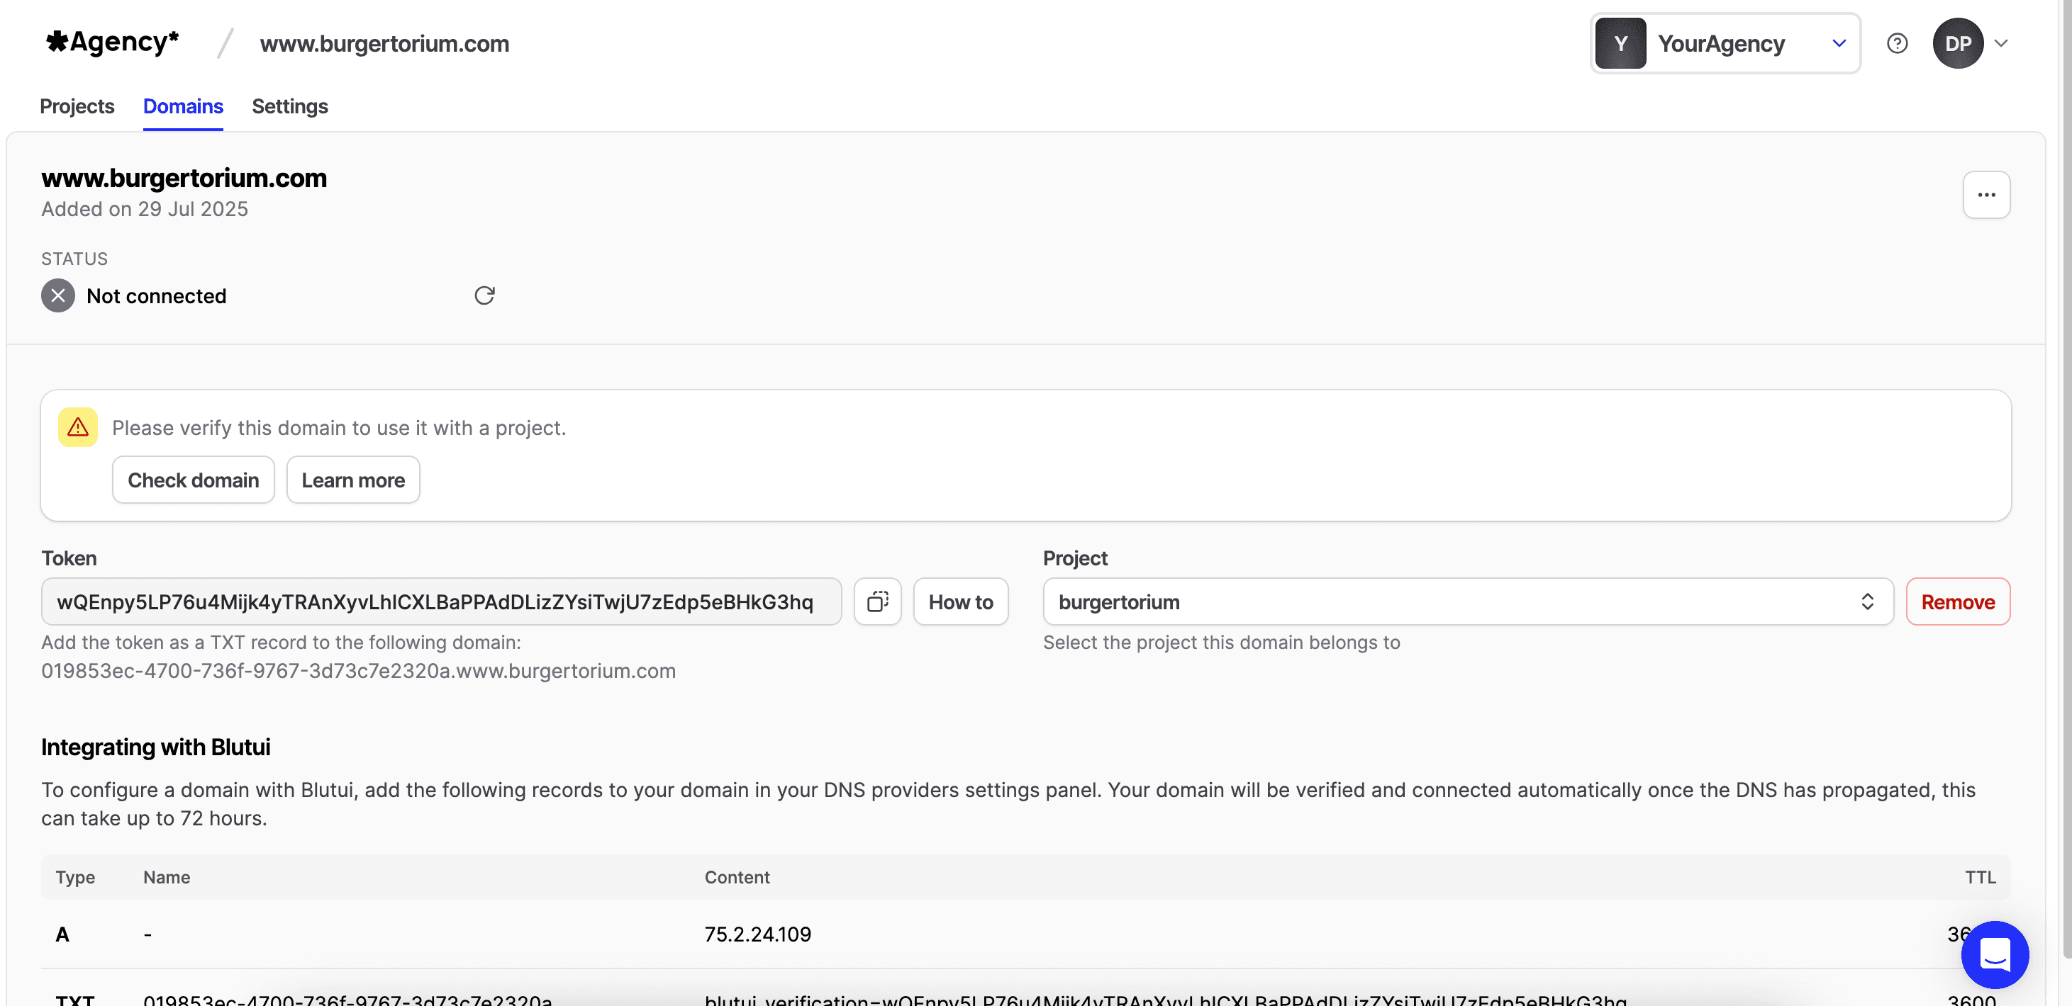
Task: Click the refresh status icon
Action: [484, 295]
